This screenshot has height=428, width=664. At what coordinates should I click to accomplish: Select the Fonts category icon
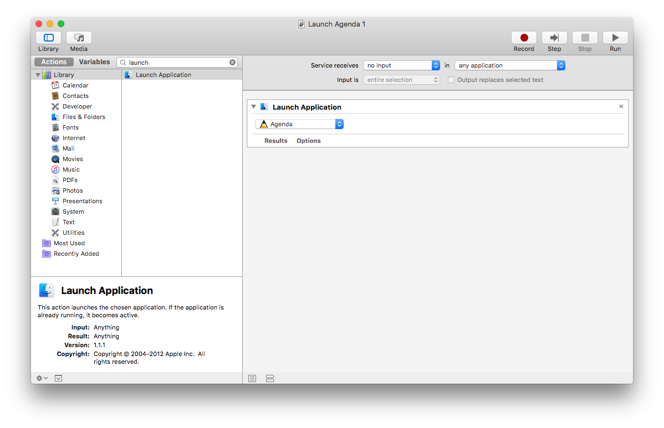tap(55, 127)
